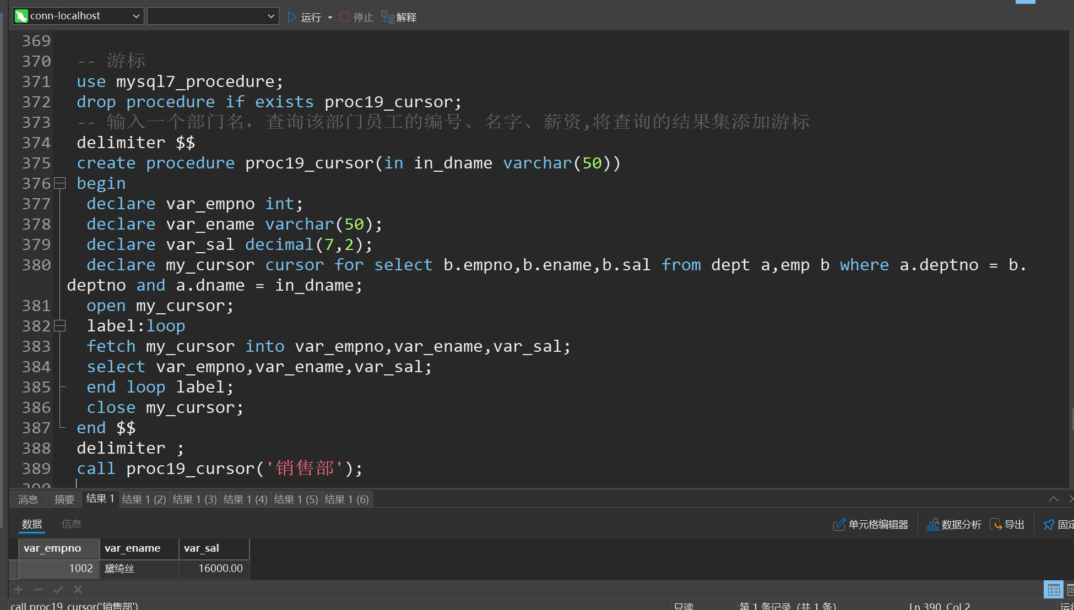The width and height of the screenshot is (1074, 610).
Task: Switch to the 结果 1 (3) tab
Action: (x=194, y=499)
